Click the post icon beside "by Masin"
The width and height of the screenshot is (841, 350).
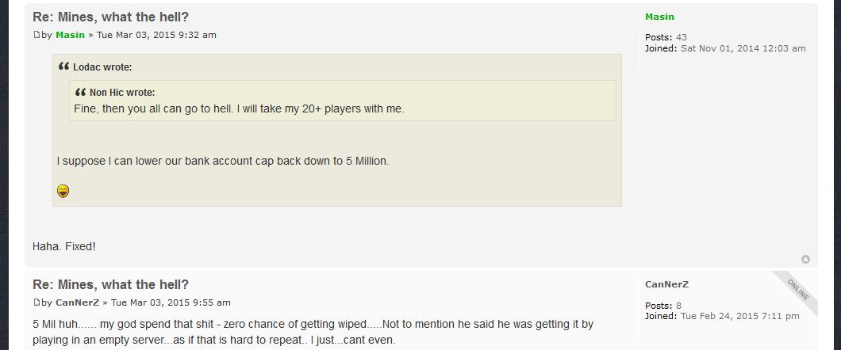point(36,35)
